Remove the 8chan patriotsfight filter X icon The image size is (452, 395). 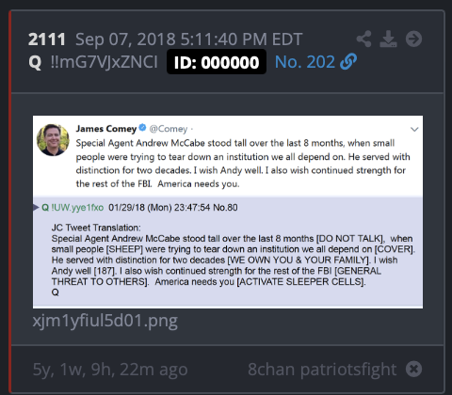(413, 369)
